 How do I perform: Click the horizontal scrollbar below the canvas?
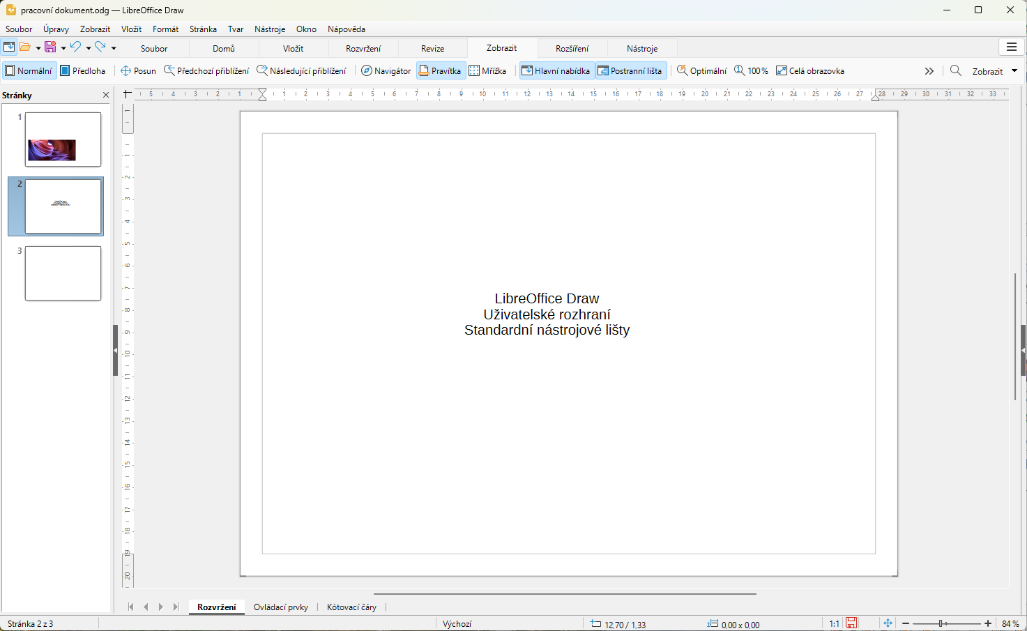tap(565, 594)
